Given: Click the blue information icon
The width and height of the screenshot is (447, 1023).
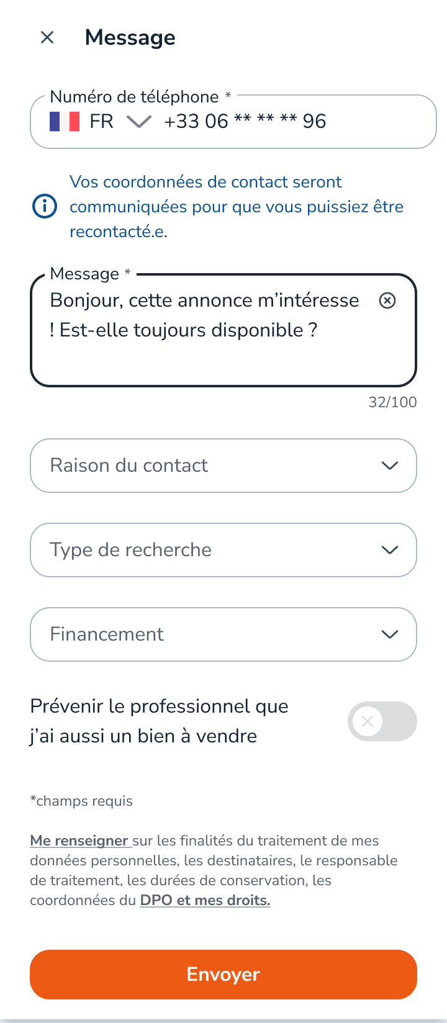Looking at the screenshot, I should click(45, 207).
